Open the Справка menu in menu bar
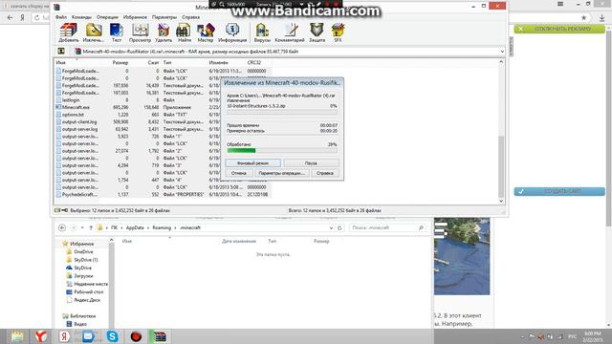The height and width of the screenshot is (344, 612). (191, 17)
